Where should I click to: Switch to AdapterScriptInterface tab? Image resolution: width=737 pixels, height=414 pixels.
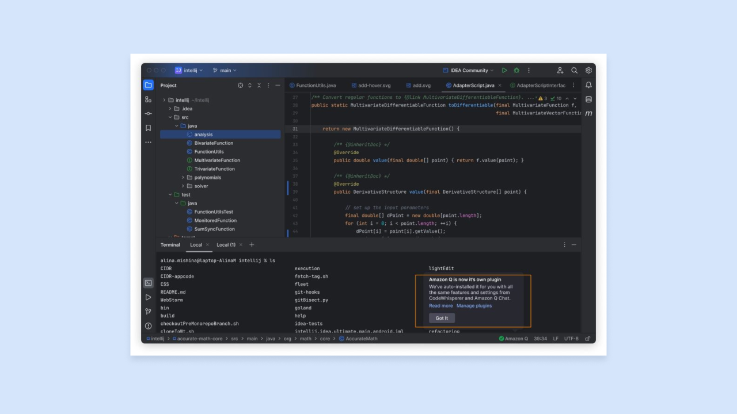point(538,85)
